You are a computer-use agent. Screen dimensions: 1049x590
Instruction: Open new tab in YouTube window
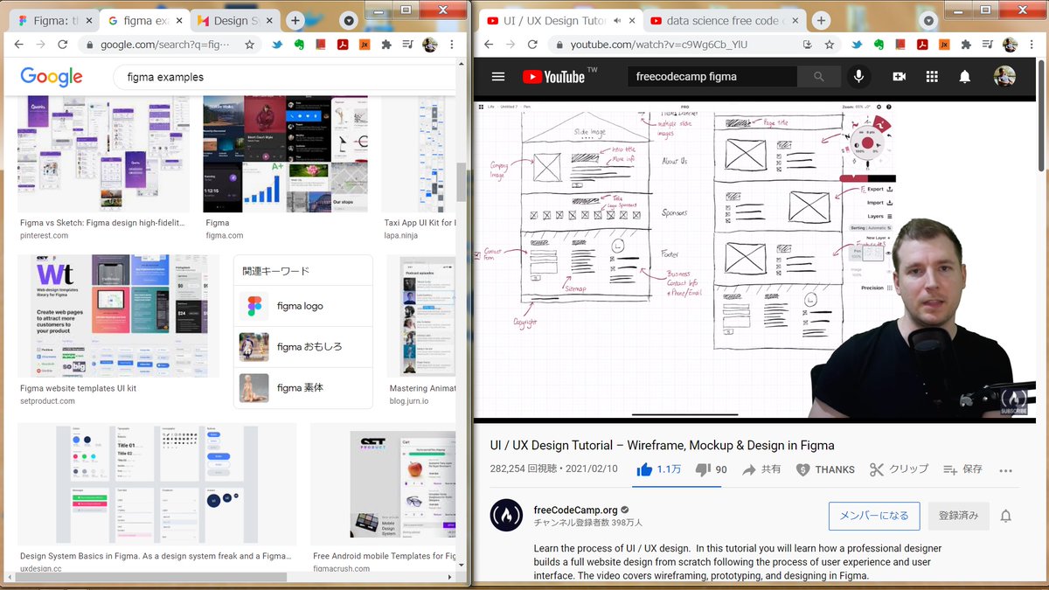click(x=821, y=20)
